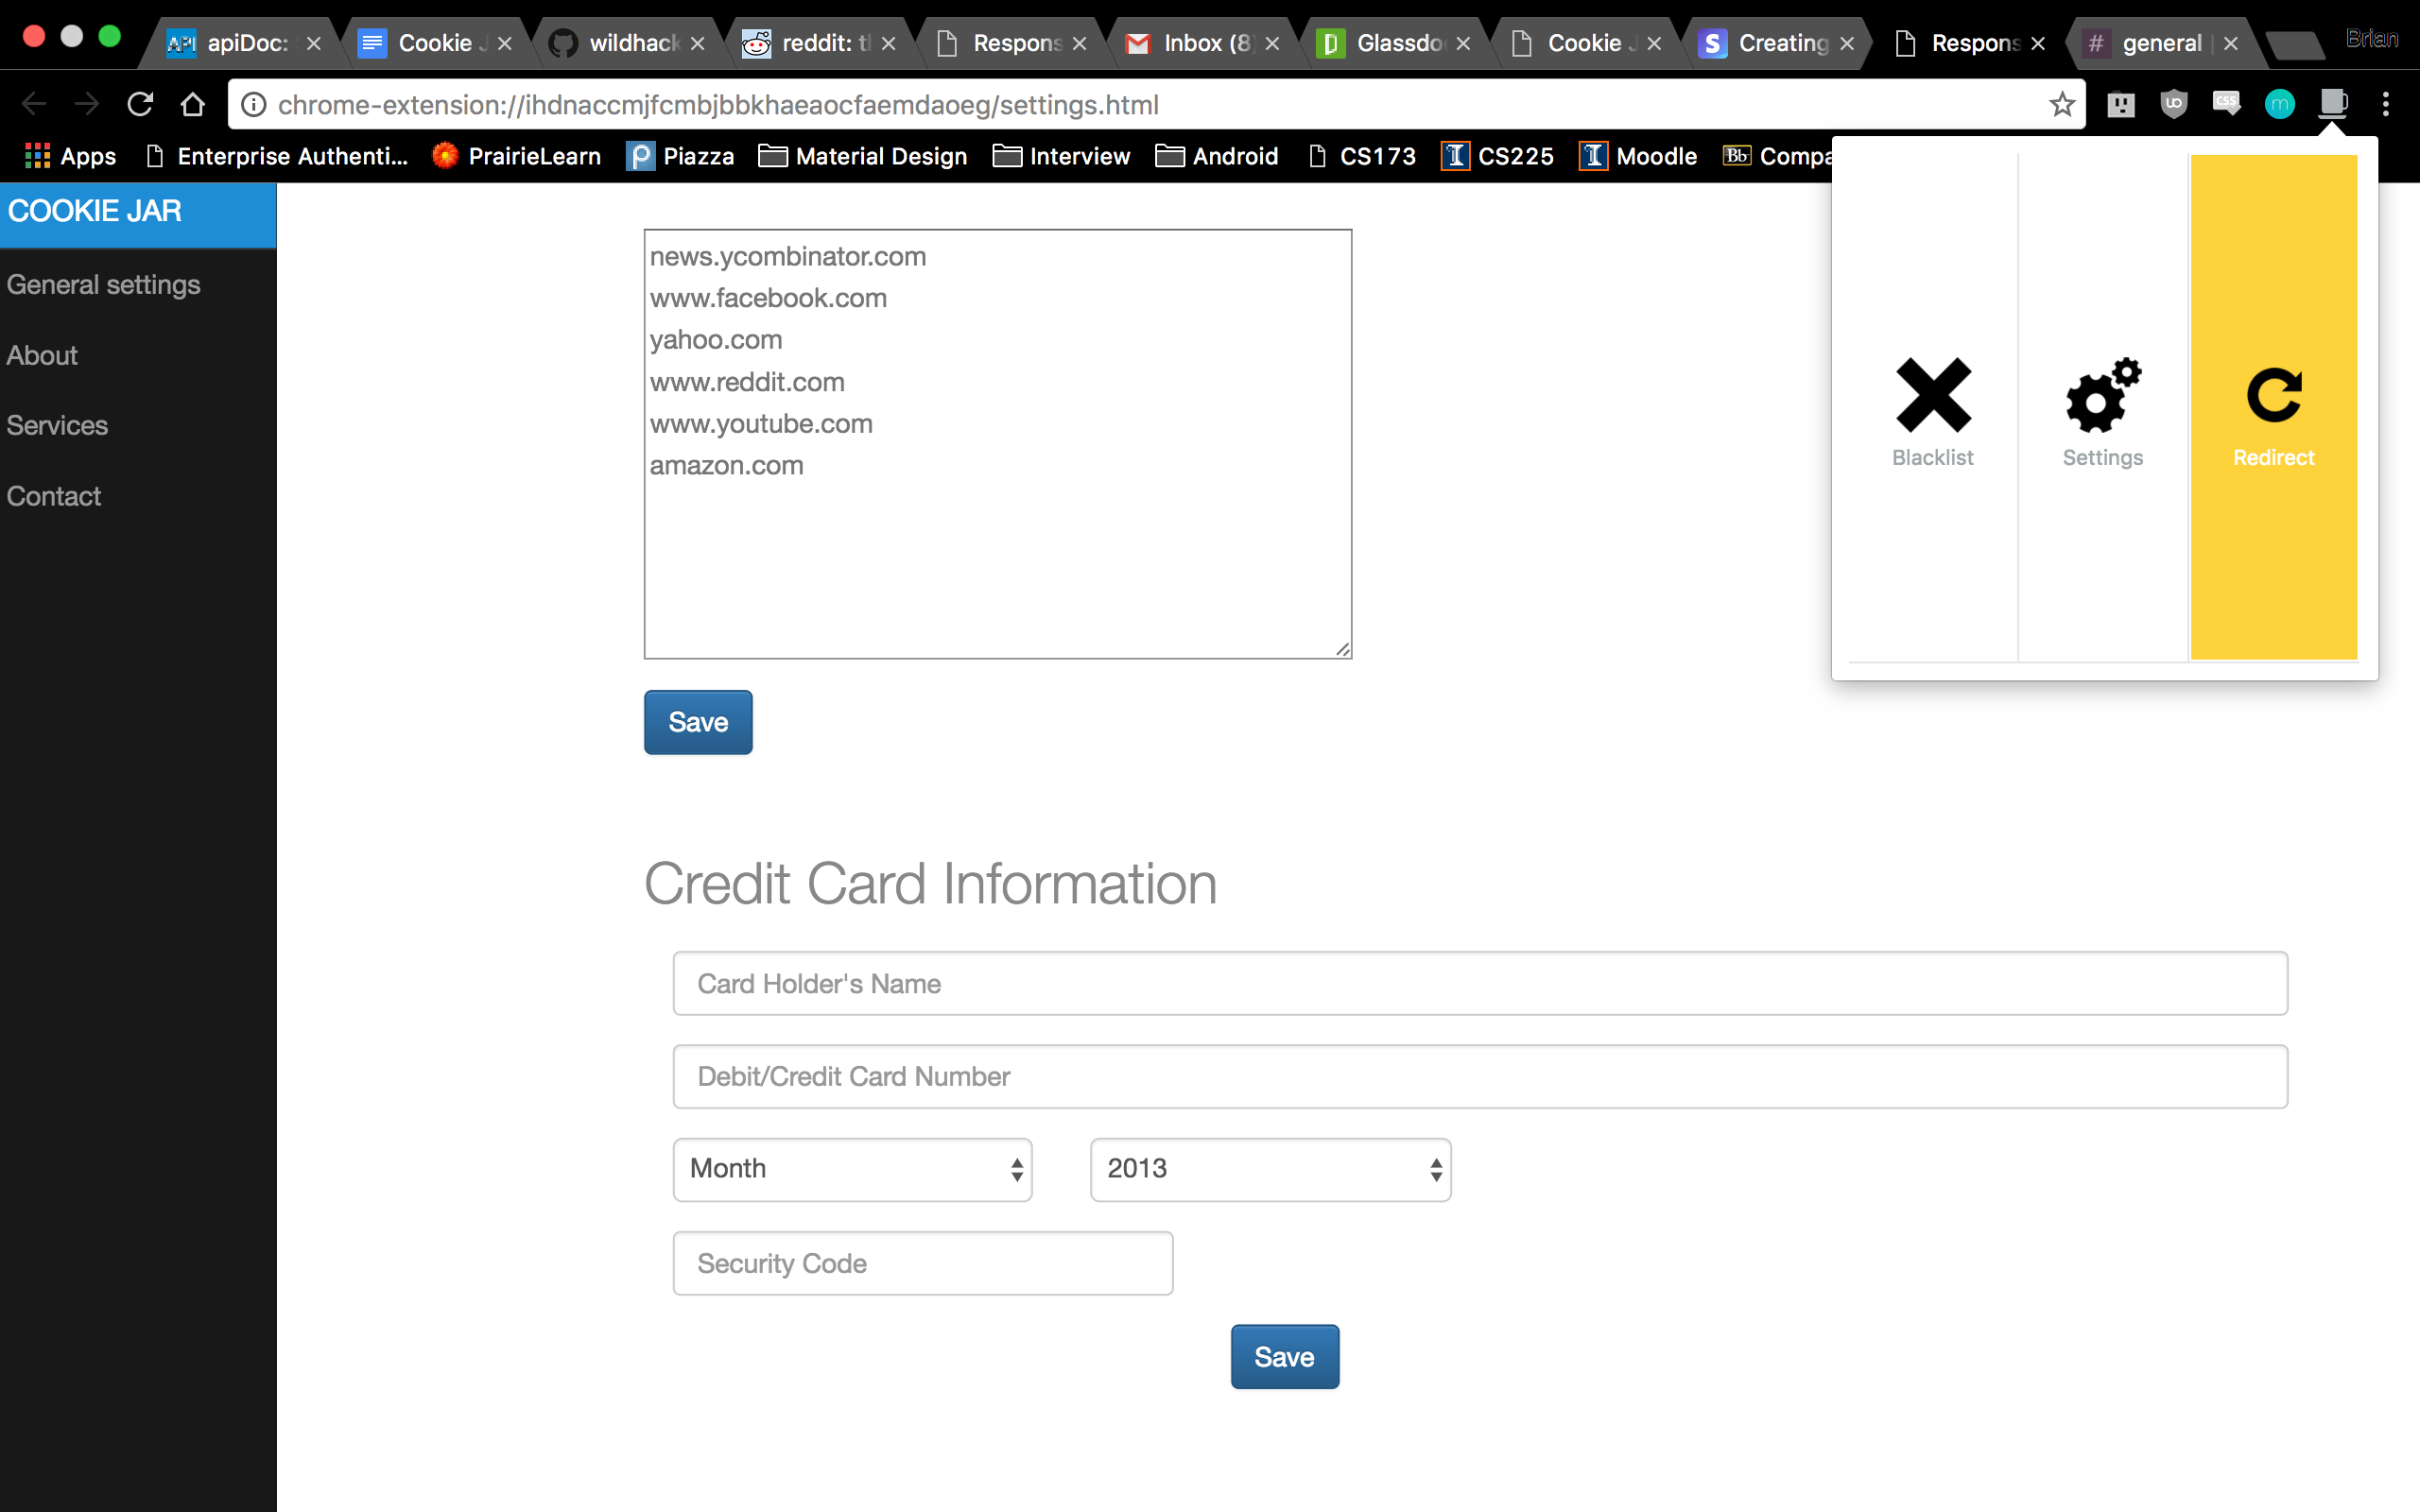Expand the 2013 year dropdown
This screenshot has width=2420, height=1512.
click(x=1270, y=1169)
